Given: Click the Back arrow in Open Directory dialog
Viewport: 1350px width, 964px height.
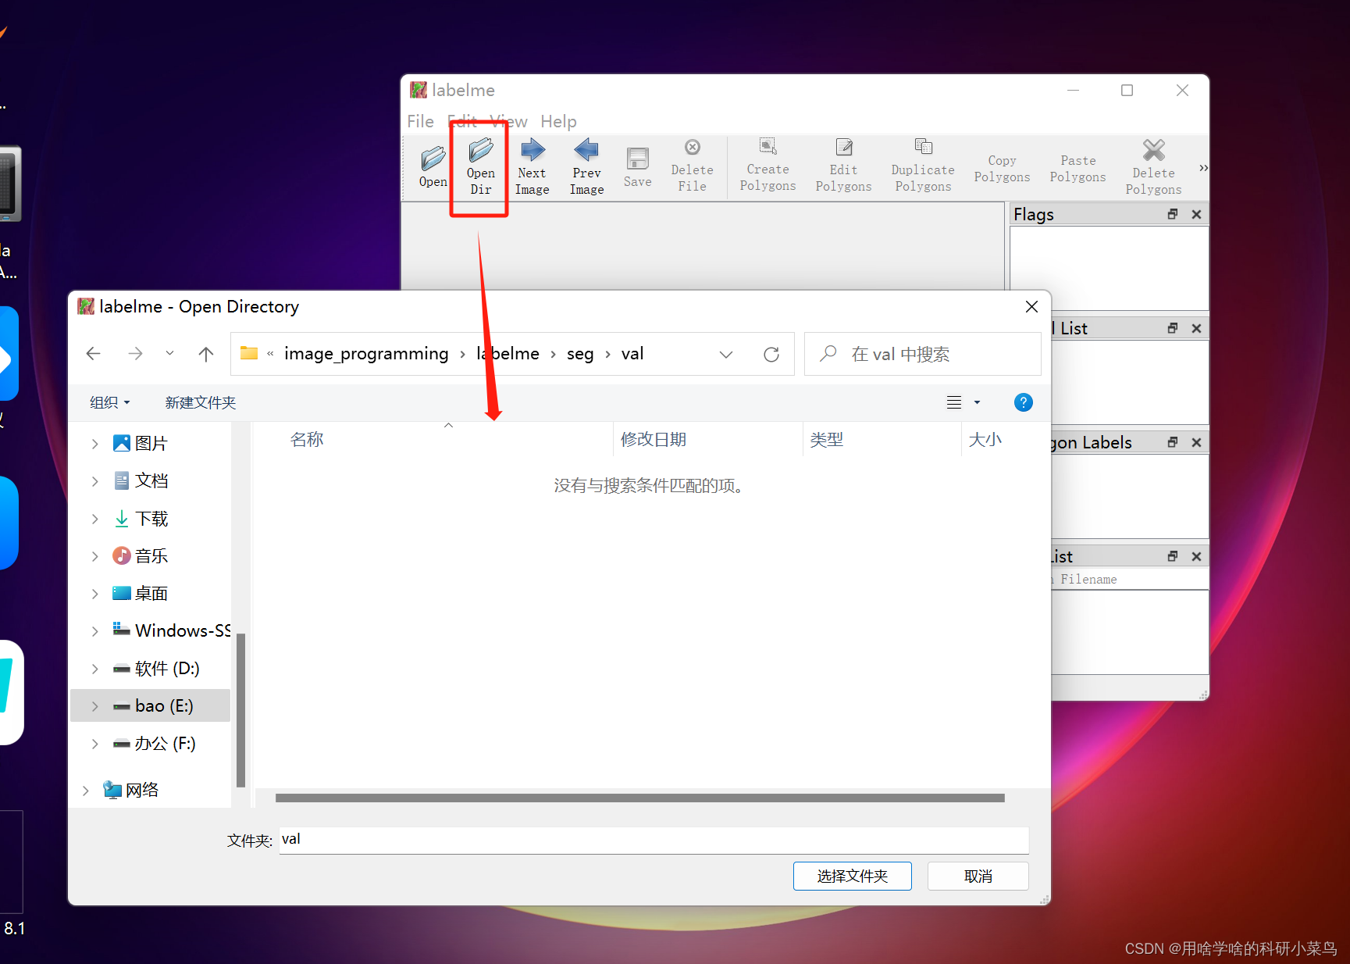Looking at the screenshot, I should 94,354.
